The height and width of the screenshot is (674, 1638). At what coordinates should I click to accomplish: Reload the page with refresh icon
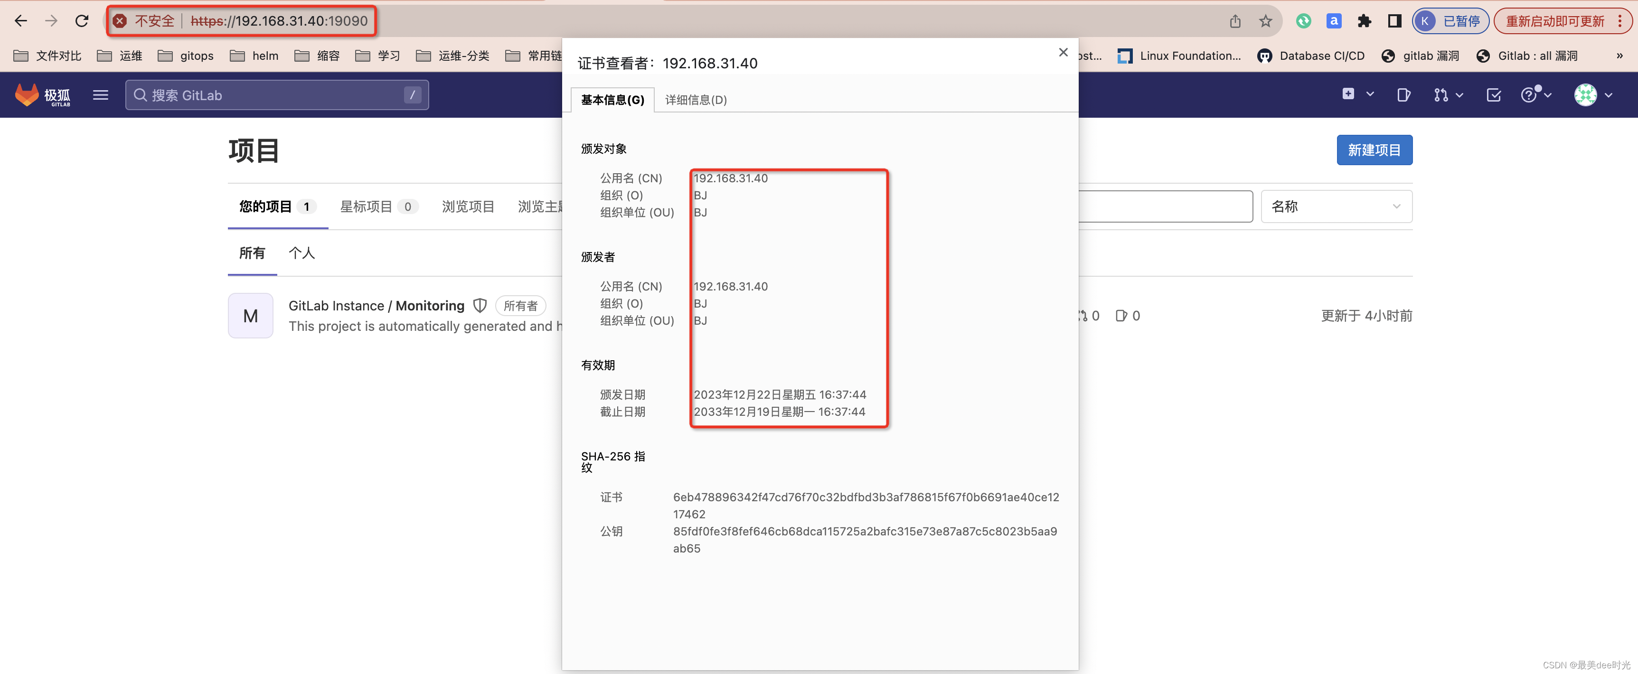tap(82, 21)
